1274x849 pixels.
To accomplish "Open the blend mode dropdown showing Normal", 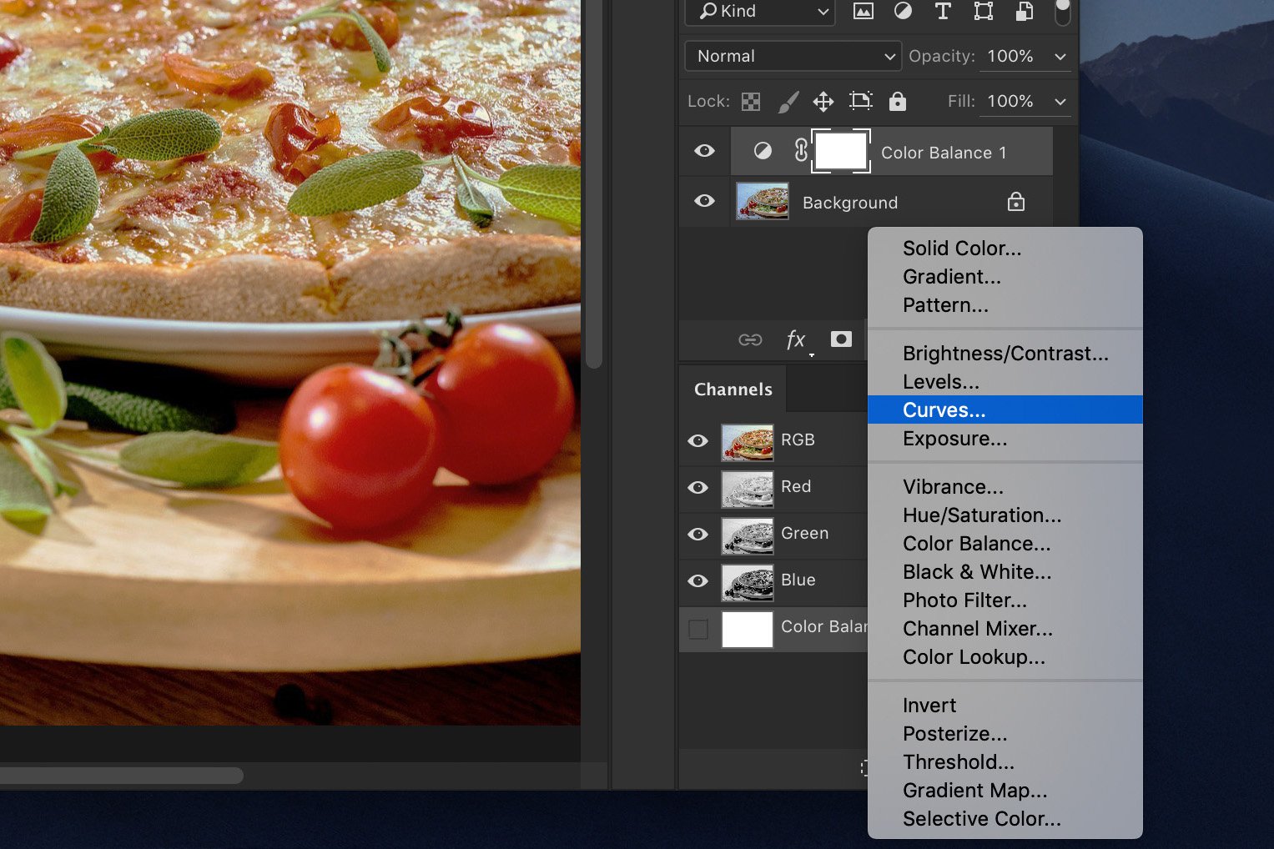I will point(792,56).
